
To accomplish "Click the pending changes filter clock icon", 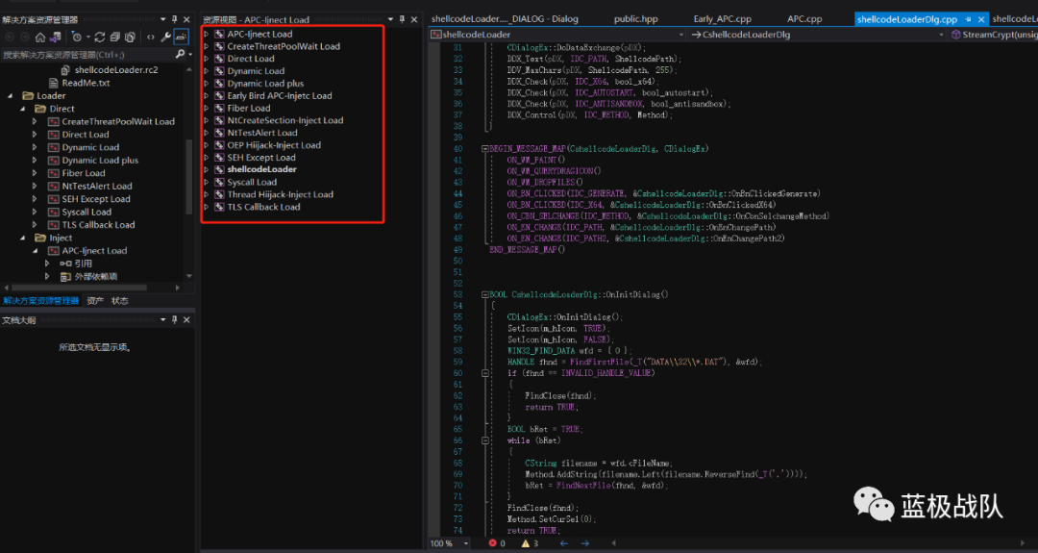I will point(78,38).
